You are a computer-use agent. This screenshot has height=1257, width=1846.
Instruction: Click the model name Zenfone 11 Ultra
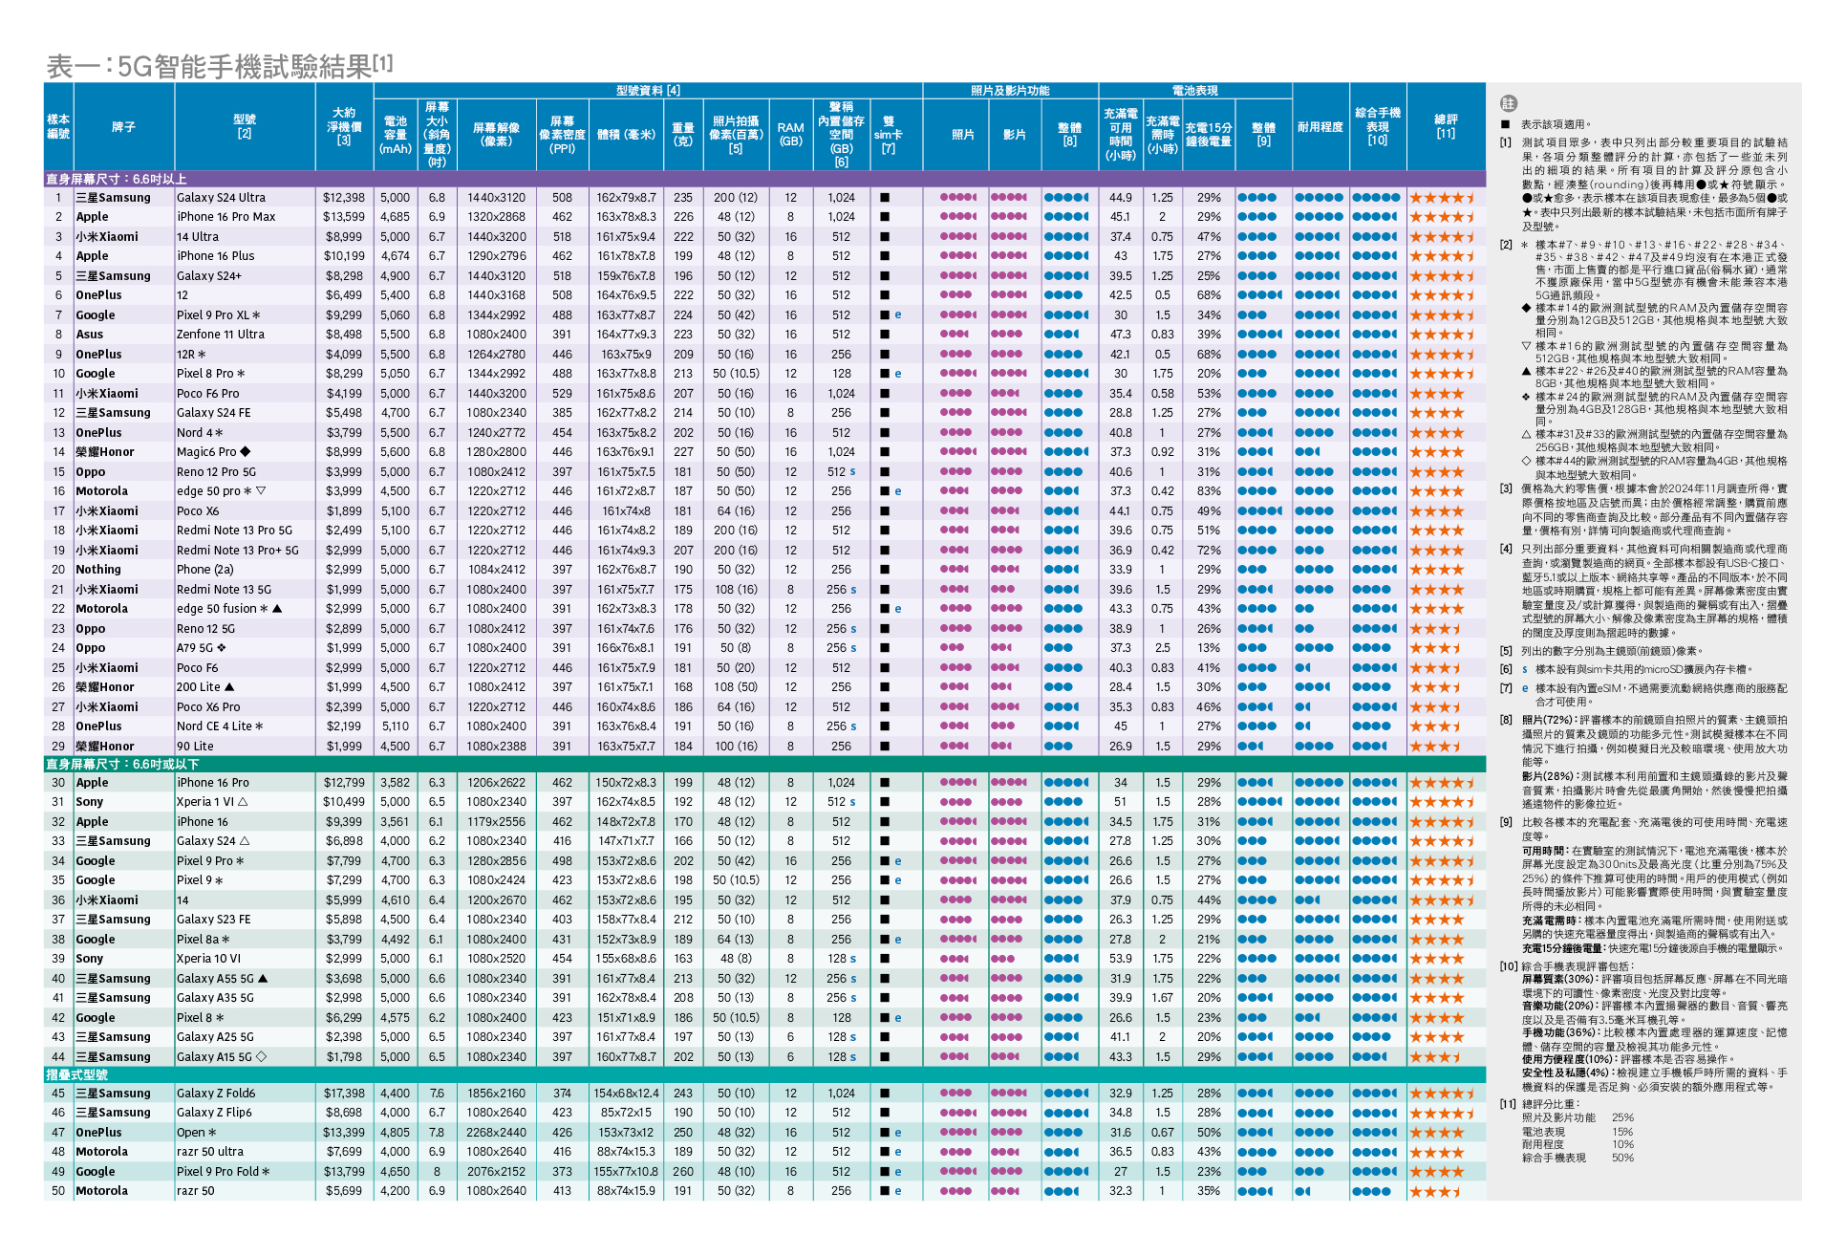click(x=221, y=335)
